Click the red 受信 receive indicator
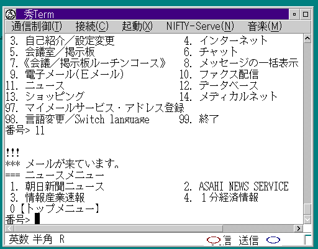This screenshot has width=318, height=249. point(214,240)
